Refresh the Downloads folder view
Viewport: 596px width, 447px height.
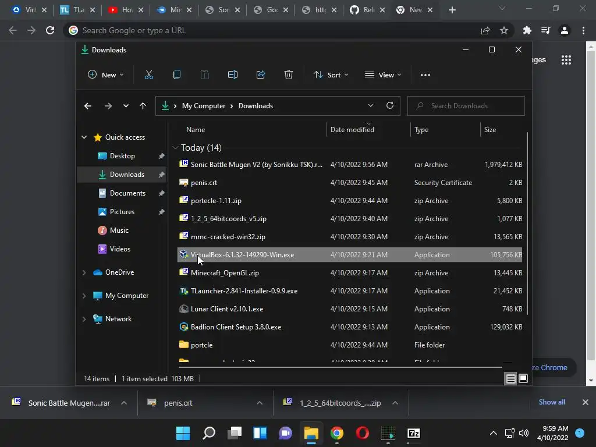click(x=389, y=106)
